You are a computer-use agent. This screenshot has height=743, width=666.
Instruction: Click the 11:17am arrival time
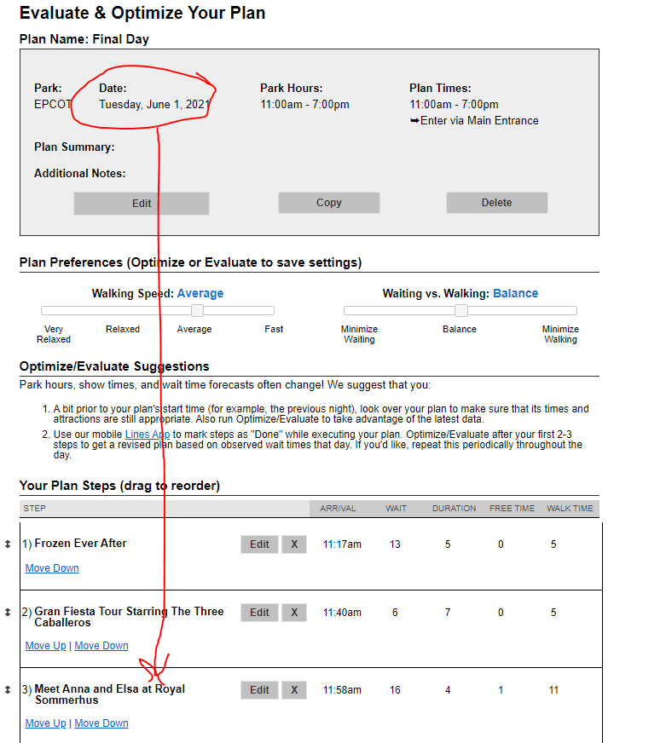(342, 544)
